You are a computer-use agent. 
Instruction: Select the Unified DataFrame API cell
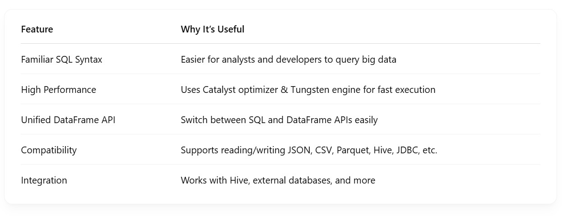(x=68, y=120)
